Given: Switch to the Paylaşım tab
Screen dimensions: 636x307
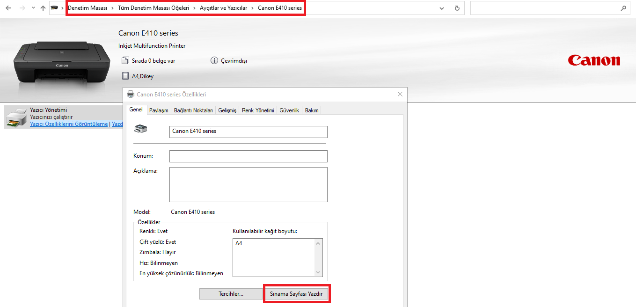Looking at the screenshot, I should point(159,110).
